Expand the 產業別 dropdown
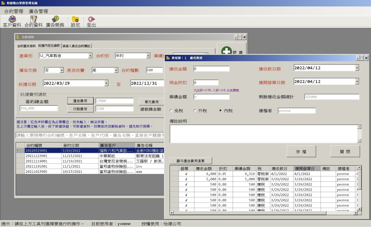 (90, 56)
